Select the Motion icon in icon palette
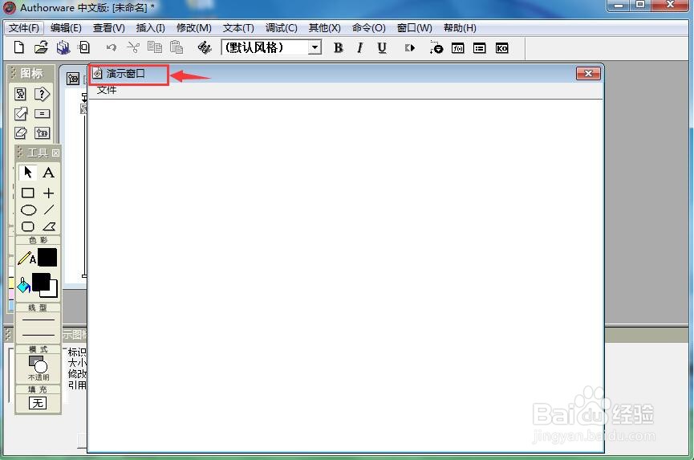Image resolution: width=694 pixels, height=460 pixels. 20,113
